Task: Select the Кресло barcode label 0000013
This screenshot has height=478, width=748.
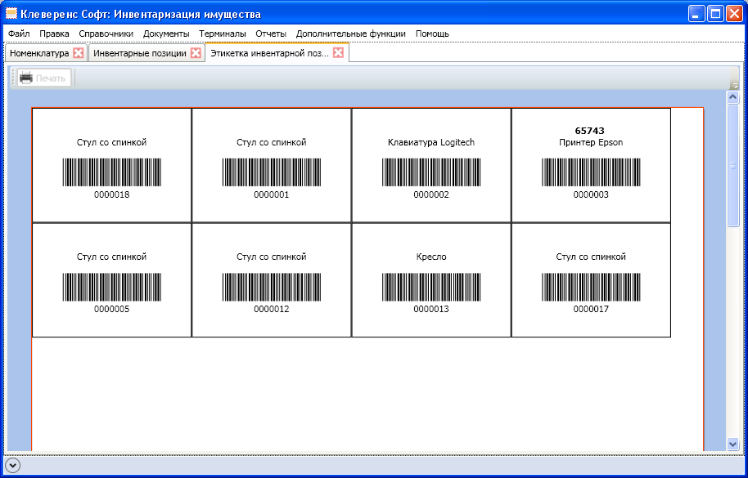Action: click(x=431, y=280)
